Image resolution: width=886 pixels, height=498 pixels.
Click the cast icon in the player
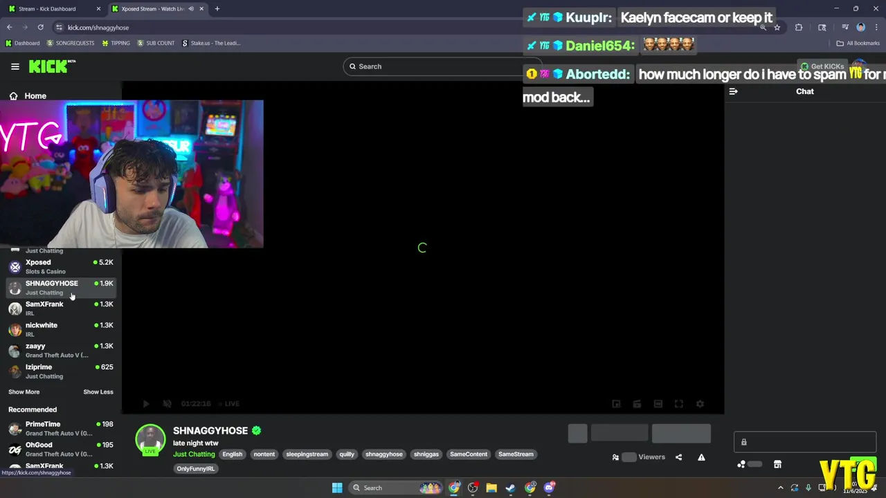click(637, 404)
